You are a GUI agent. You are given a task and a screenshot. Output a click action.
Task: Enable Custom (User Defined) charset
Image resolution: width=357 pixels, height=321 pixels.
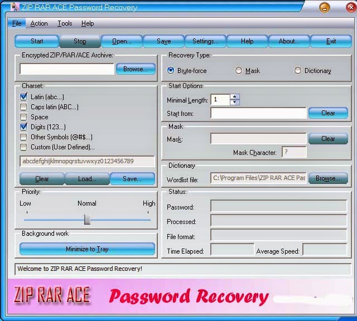[23, 147]
